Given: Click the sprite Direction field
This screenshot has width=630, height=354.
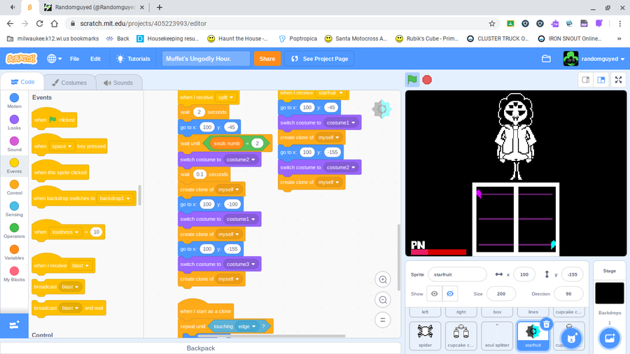Looking at the screenshot, I should click(x=568, y=294).
